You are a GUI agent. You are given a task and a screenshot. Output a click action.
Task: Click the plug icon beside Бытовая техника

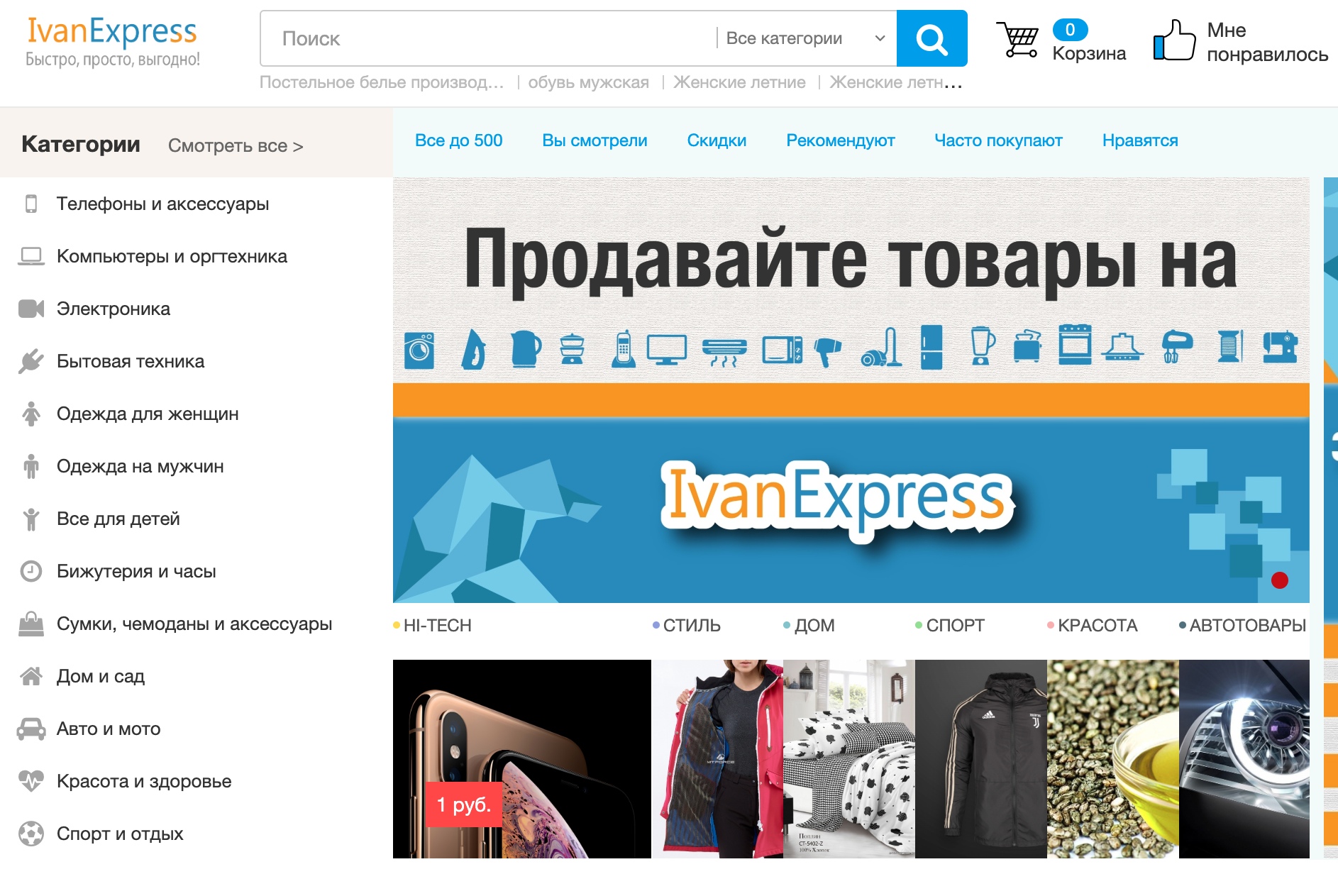tap(31, 361)
